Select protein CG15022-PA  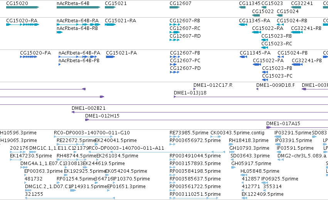268,60
